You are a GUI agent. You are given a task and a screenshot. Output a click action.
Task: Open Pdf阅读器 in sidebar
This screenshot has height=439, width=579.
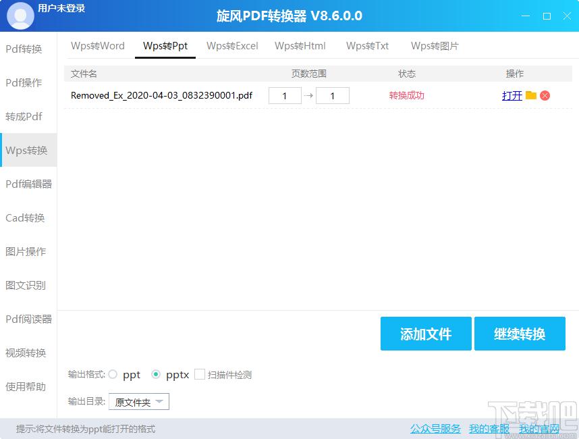[29, 319]
